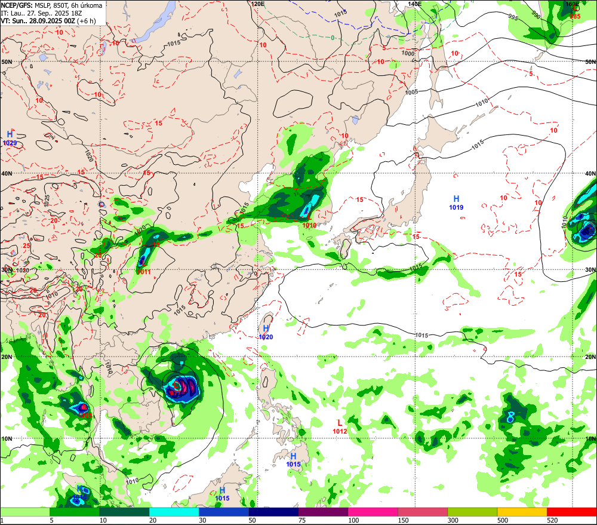Click the 120E longitude label
The width and height of the screenshot is (597, 525).
[258, 4]
